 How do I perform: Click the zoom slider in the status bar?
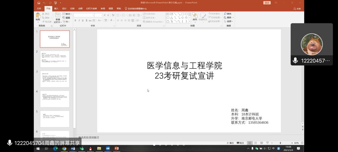[x=280, y=143]
